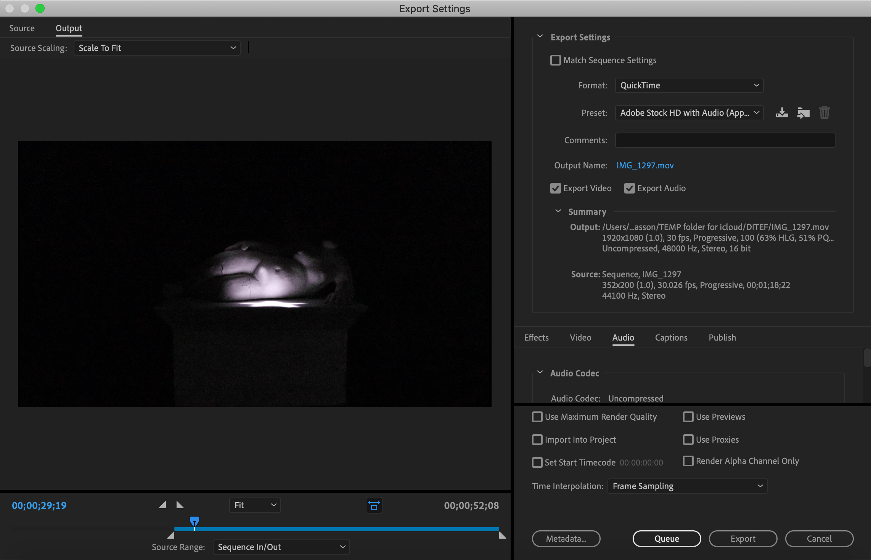Collapse the Summary section
The width and height of the screenshot is (871, 560).
click(x=558, y=211)
